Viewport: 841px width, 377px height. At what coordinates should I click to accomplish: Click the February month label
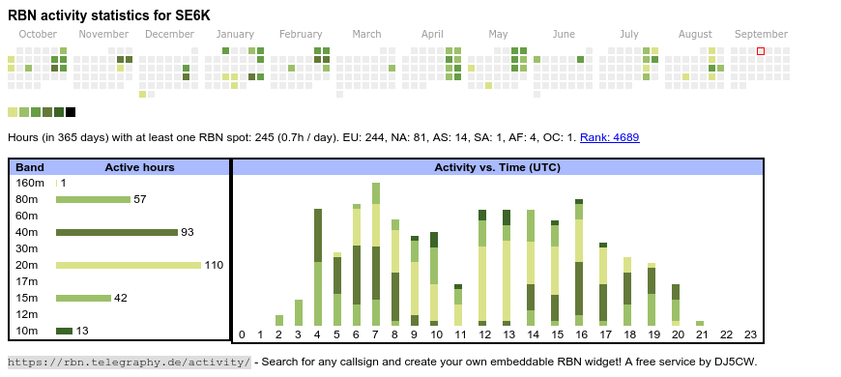[301, 35]
